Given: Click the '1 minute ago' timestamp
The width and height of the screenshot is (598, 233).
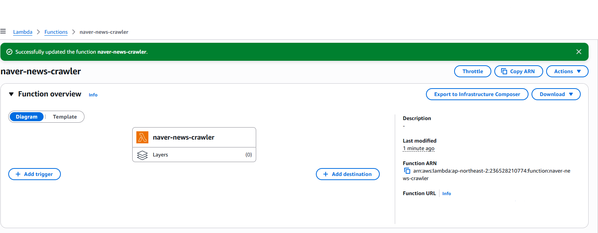Looking at the screenshot, I should [x=418, y=148].
